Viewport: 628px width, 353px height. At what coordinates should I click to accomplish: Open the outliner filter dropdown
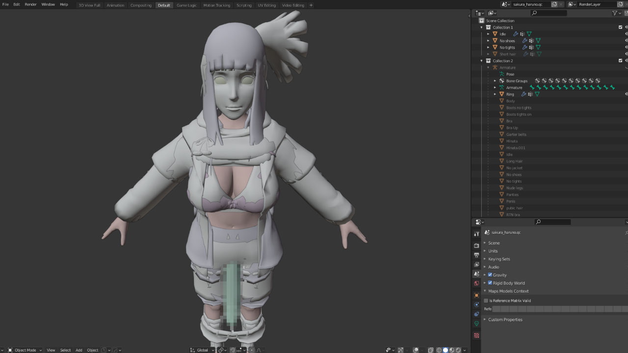click(x=617, y=13)
